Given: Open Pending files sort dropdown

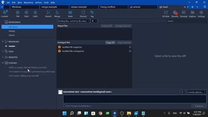Looking at the screenshot, I should pos(73,21).
